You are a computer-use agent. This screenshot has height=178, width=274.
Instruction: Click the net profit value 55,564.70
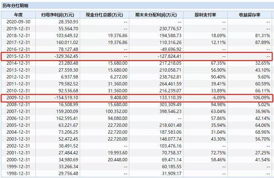(x=68, y=29)
